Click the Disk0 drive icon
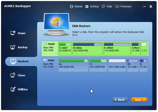The width and height of the screenshot is (158, 112). click(45, 44)
